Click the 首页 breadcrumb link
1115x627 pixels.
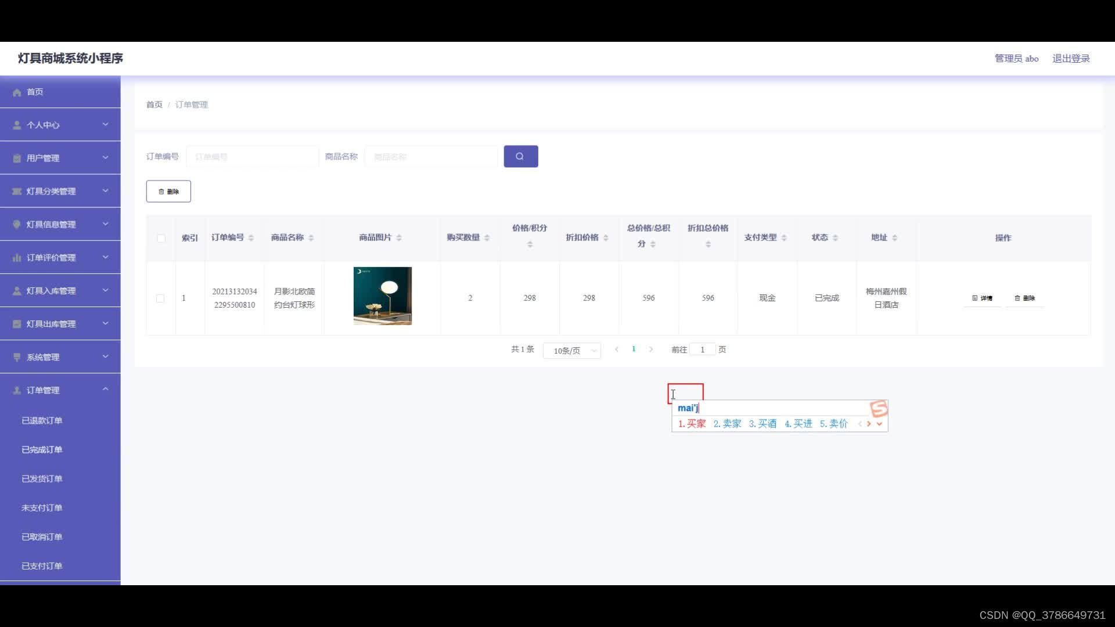[154, 105]
